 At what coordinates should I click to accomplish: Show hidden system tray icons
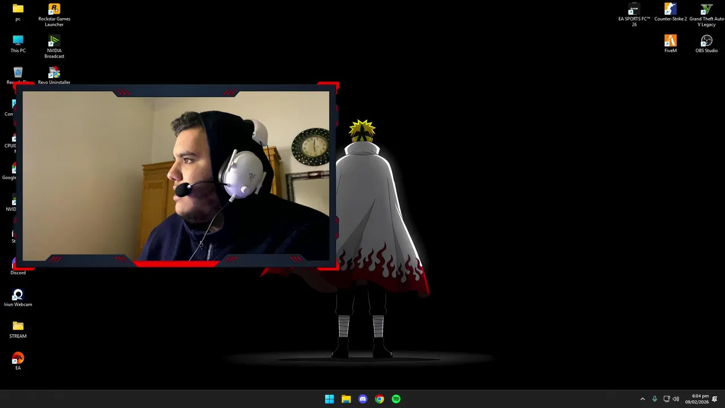(642, 399)
